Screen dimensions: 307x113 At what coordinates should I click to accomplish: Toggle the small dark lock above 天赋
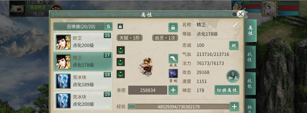(120, 26)
